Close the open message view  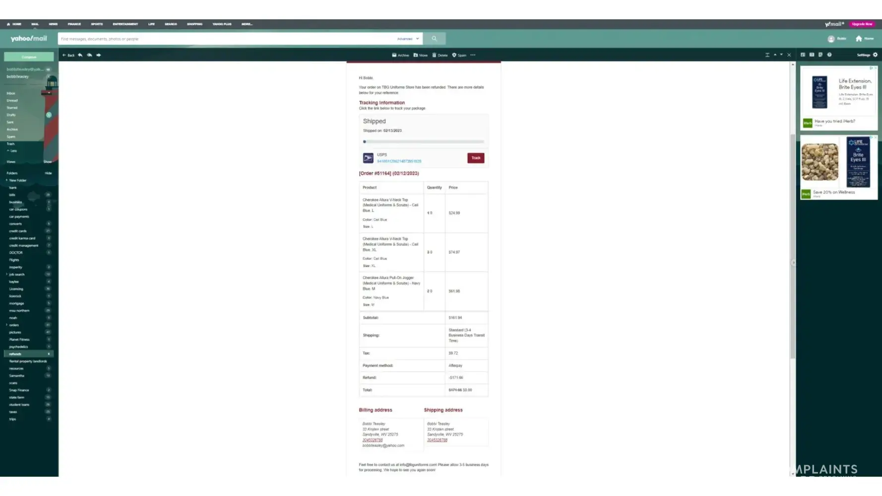pyautogui.click(x=789, y=55)
